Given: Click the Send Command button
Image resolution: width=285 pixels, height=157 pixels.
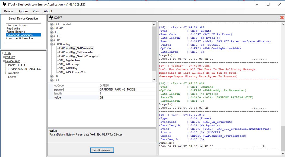Looking at the screenshot, I should [x=102, y=150].
